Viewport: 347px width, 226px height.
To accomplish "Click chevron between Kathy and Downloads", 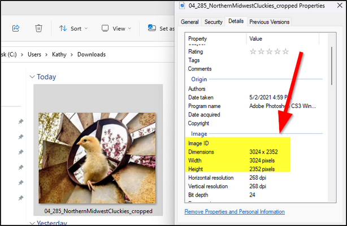I will (x=72, y=55).
